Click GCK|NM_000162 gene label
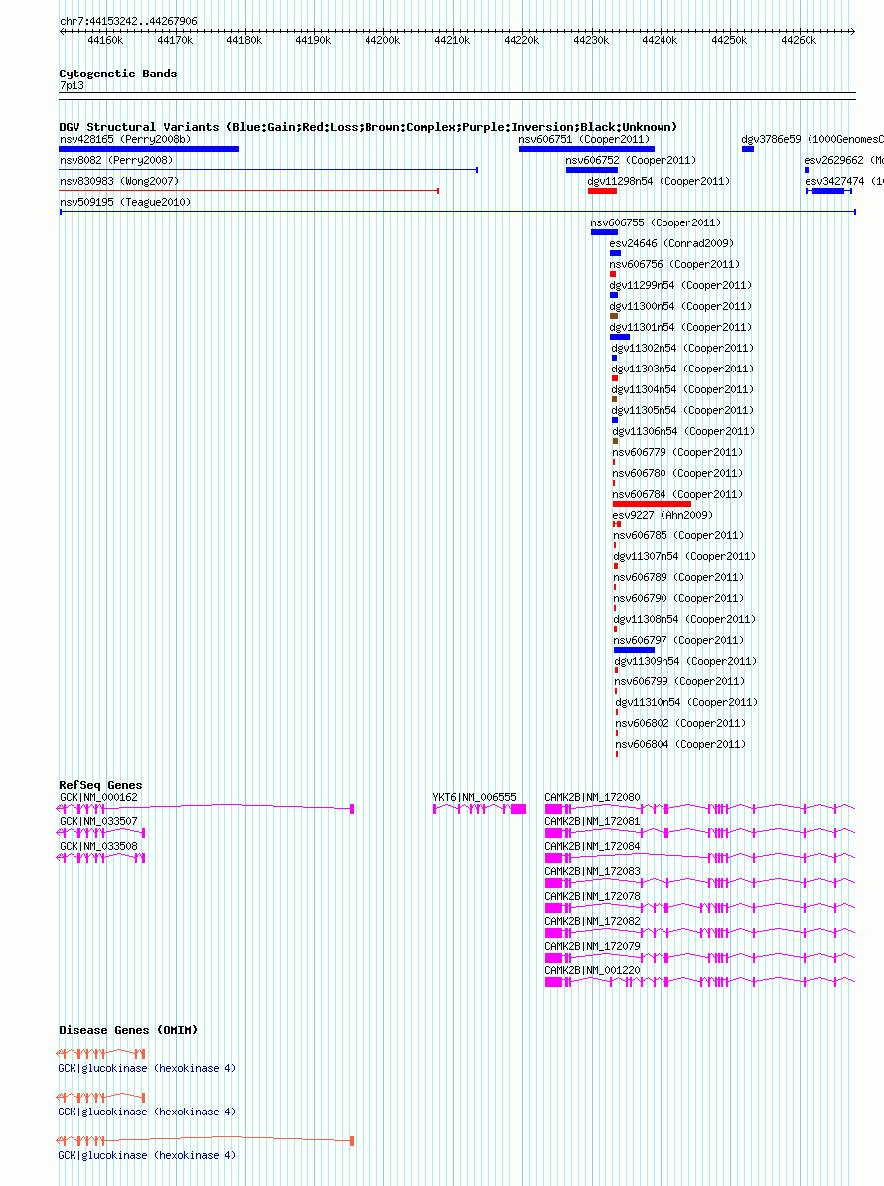This screenshot has height=1186, width=884. point(98,798)
